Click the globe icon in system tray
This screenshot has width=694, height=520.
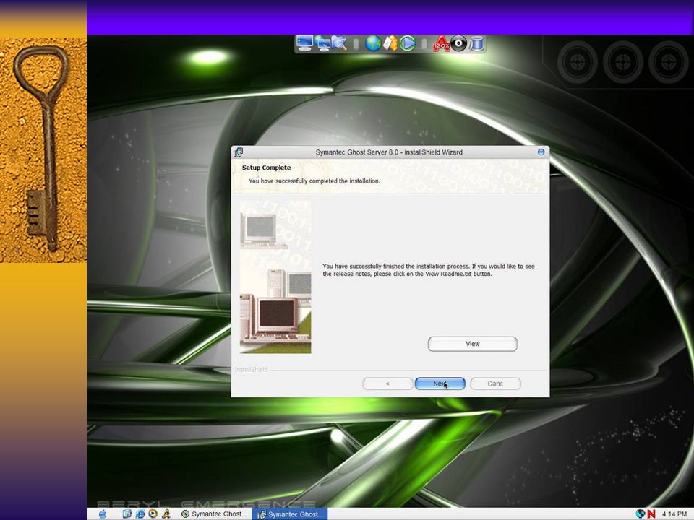click(641, 513)
